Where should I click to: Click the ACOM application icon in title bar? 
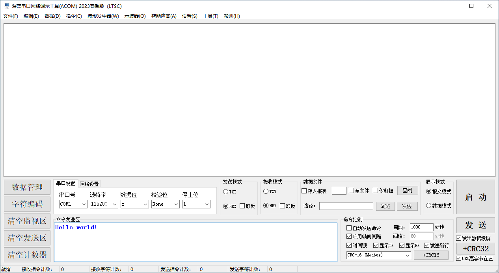7,6
